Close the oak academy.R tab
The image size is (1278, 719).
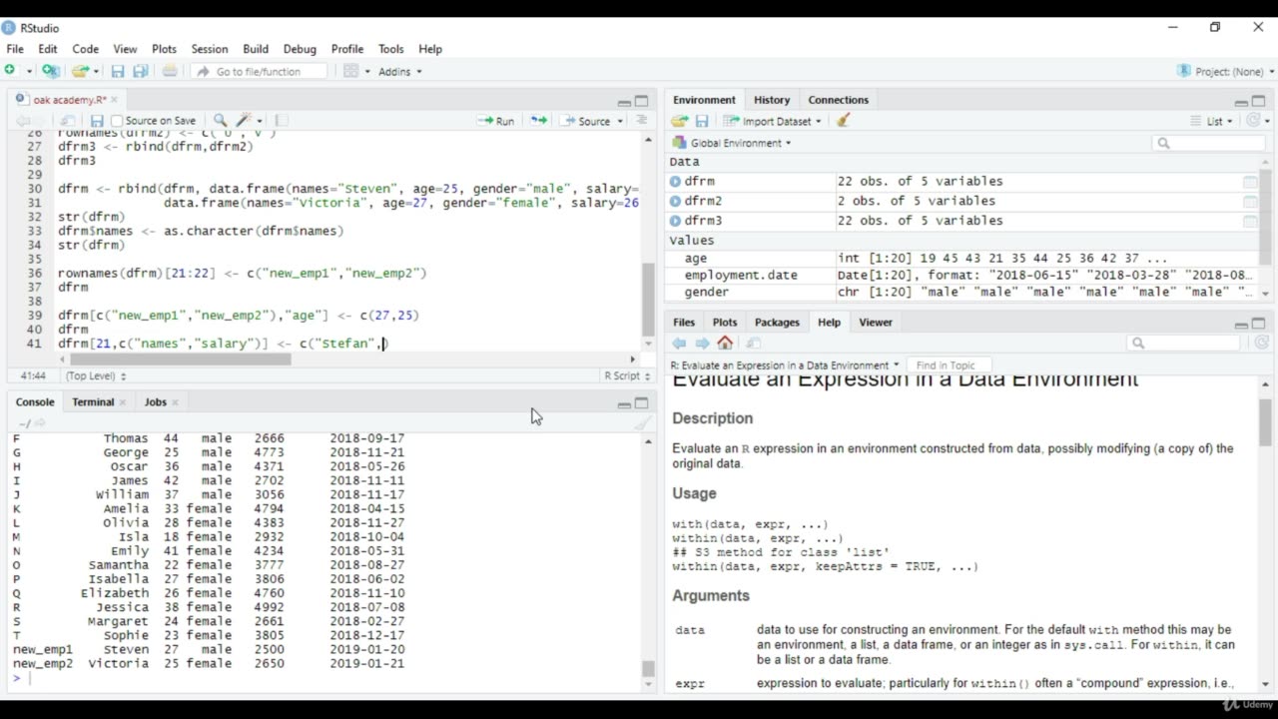[x=114, y=100]
